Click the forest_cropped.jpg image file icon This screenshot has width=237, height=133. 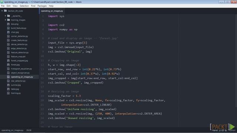click(8, 61)
